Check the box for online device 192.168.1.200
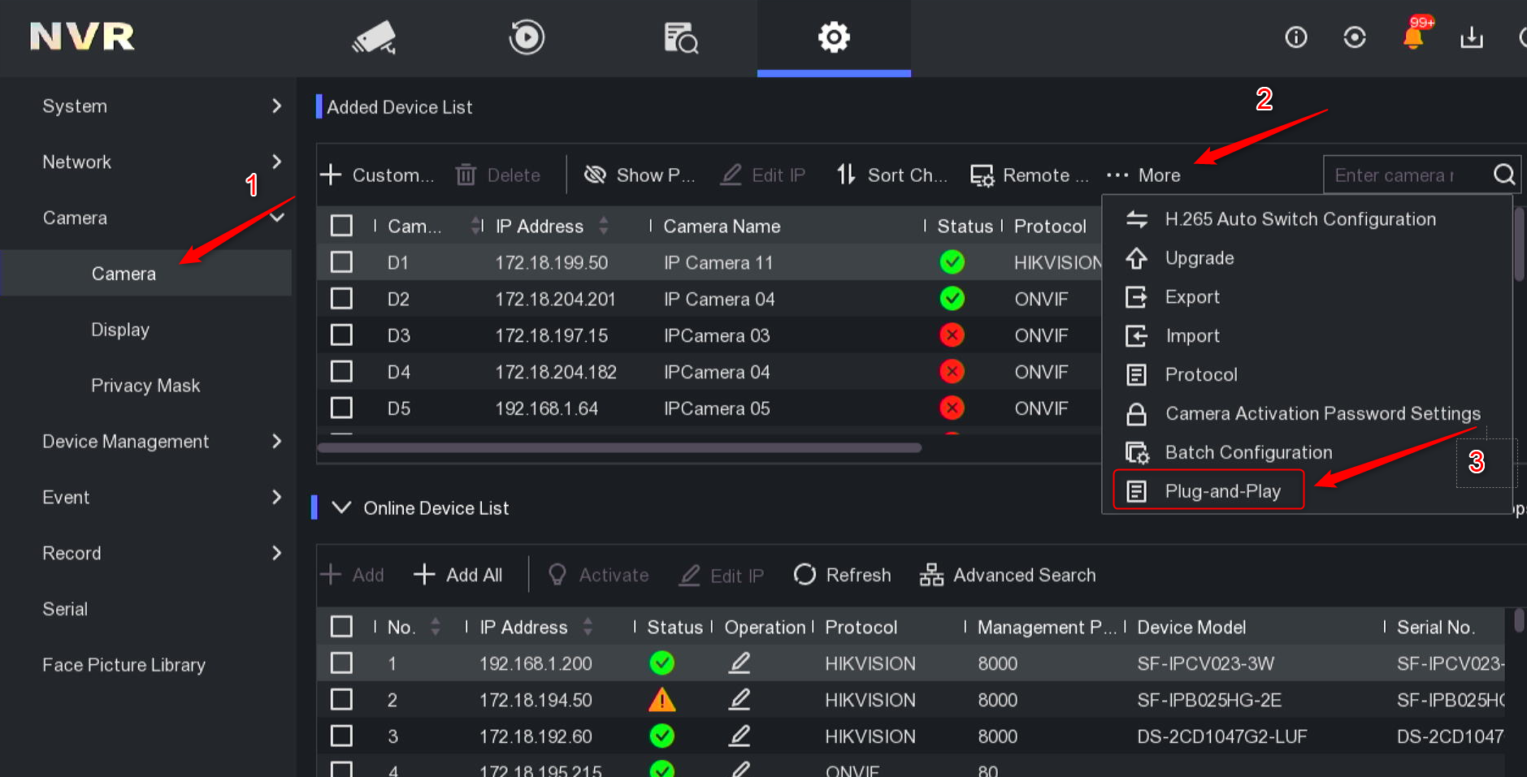This screenshot has width=1527, height=777. coord(341,663)
